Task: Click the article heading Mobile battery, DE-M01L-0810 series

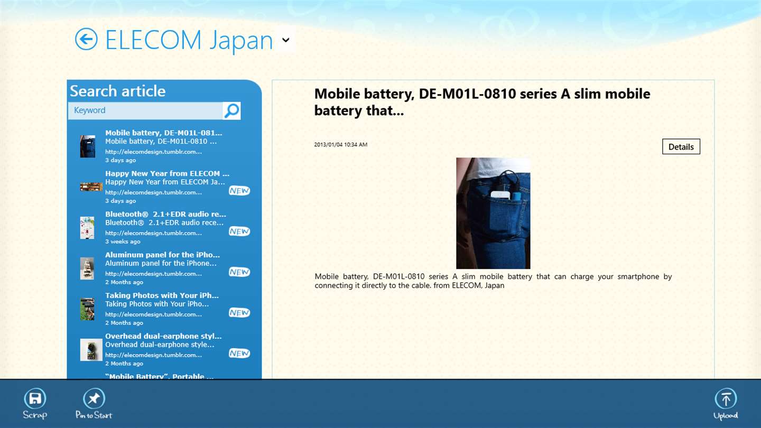Action: click(x=482, y=102)
